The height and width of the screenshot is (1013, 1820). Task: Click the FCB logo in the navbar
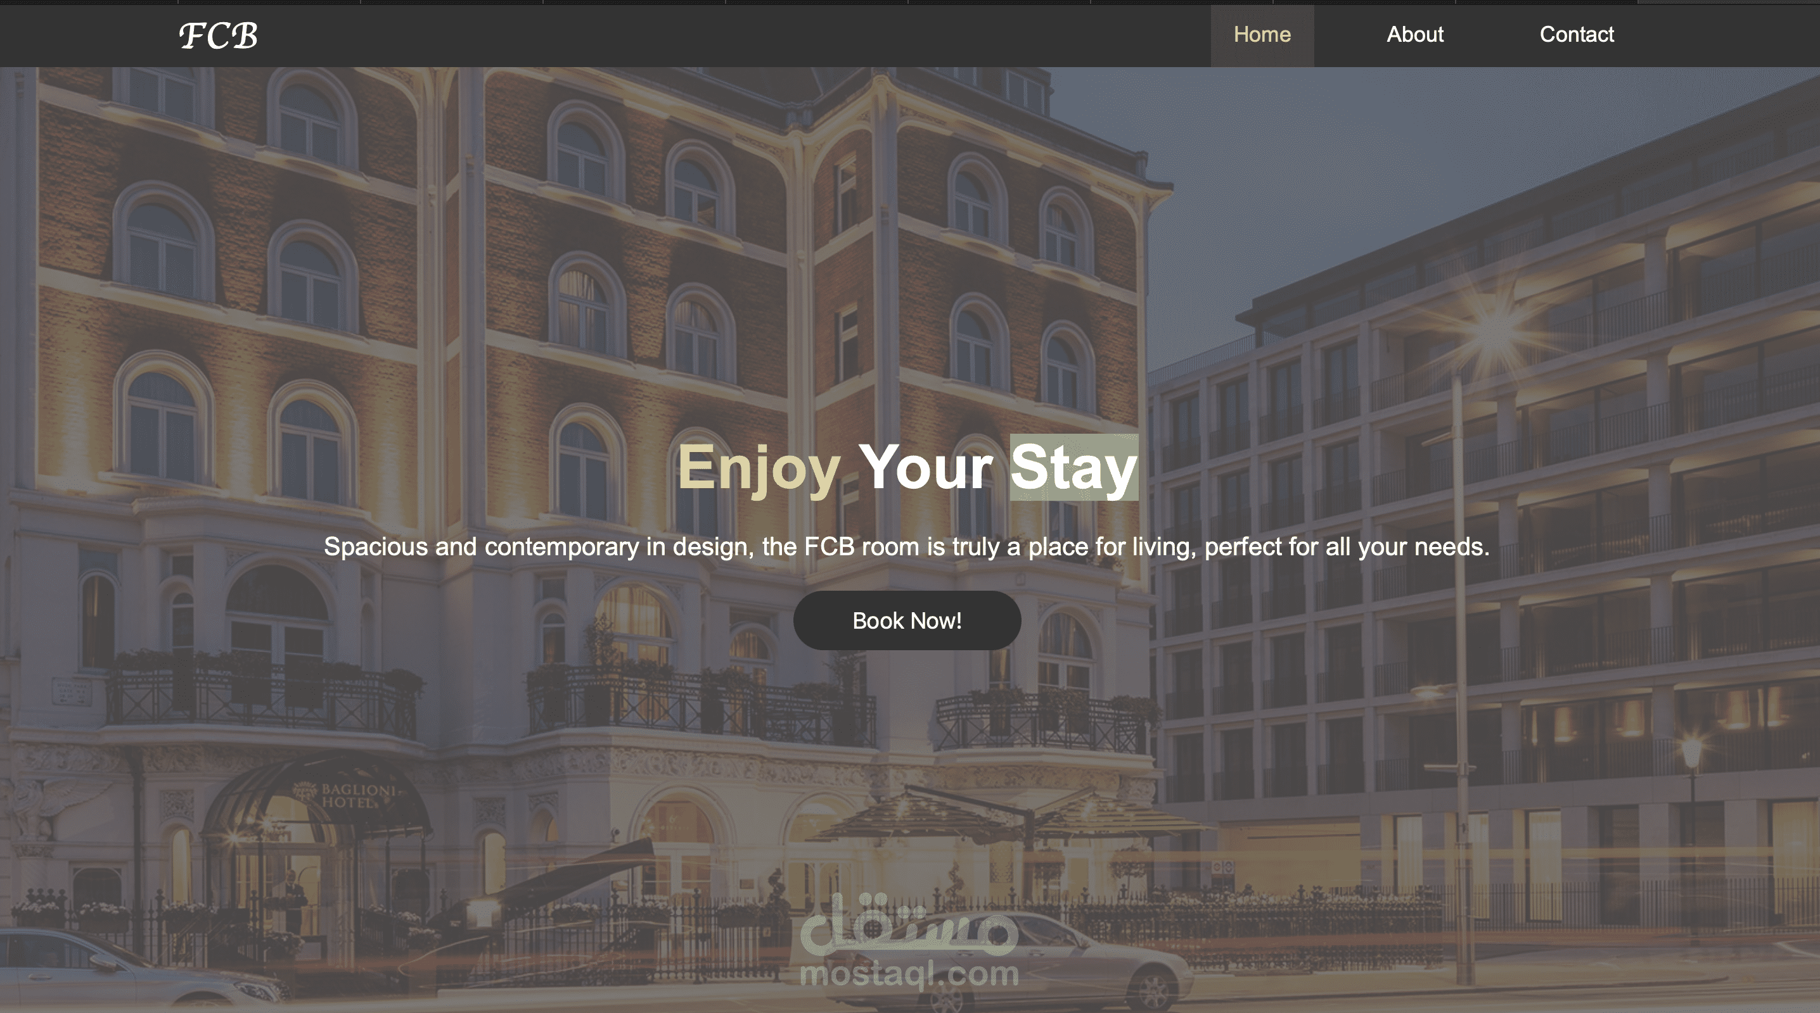pos(219,35)
